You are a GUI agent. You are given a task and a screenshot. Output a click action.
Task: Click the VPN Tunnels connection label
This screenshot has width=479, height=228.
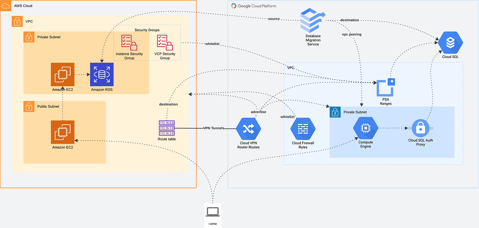[x=213, y=128]
